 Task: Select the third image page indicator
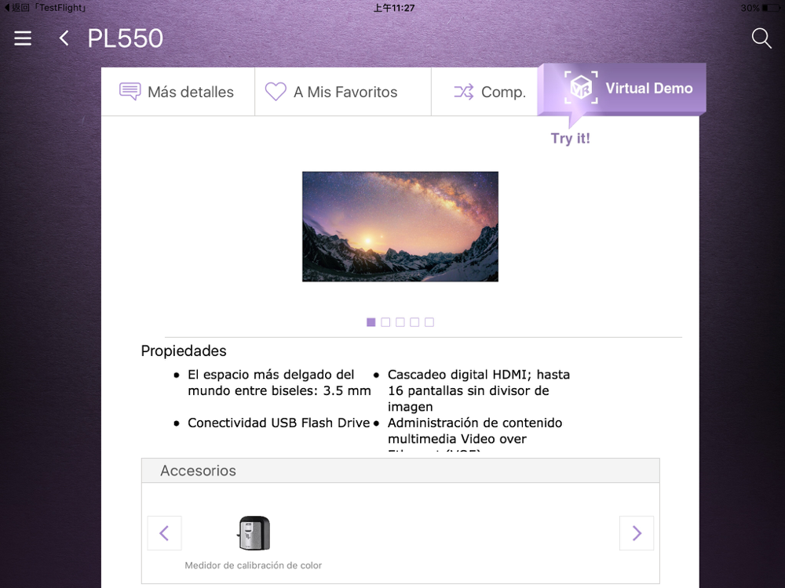[400, 322]
